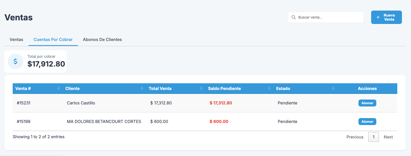Create a new sale with Nueva Venta

pyautogui.click(x=386, y=17)
